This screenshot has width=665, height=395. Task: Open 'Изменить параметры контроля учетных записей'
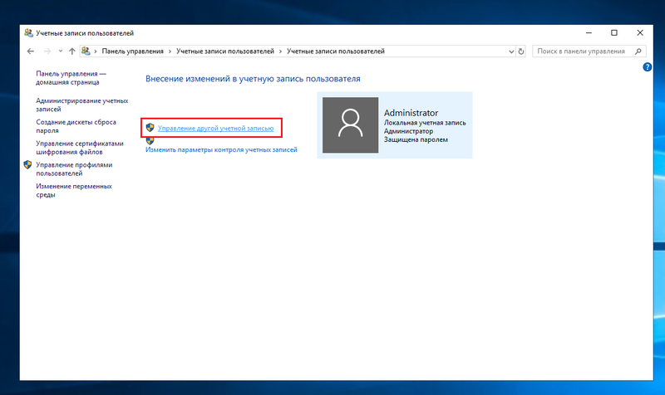(x=221, y=150)
